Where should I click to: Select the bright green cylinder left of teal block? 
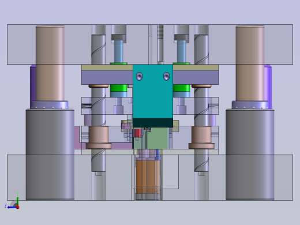(x=119, y=88)
